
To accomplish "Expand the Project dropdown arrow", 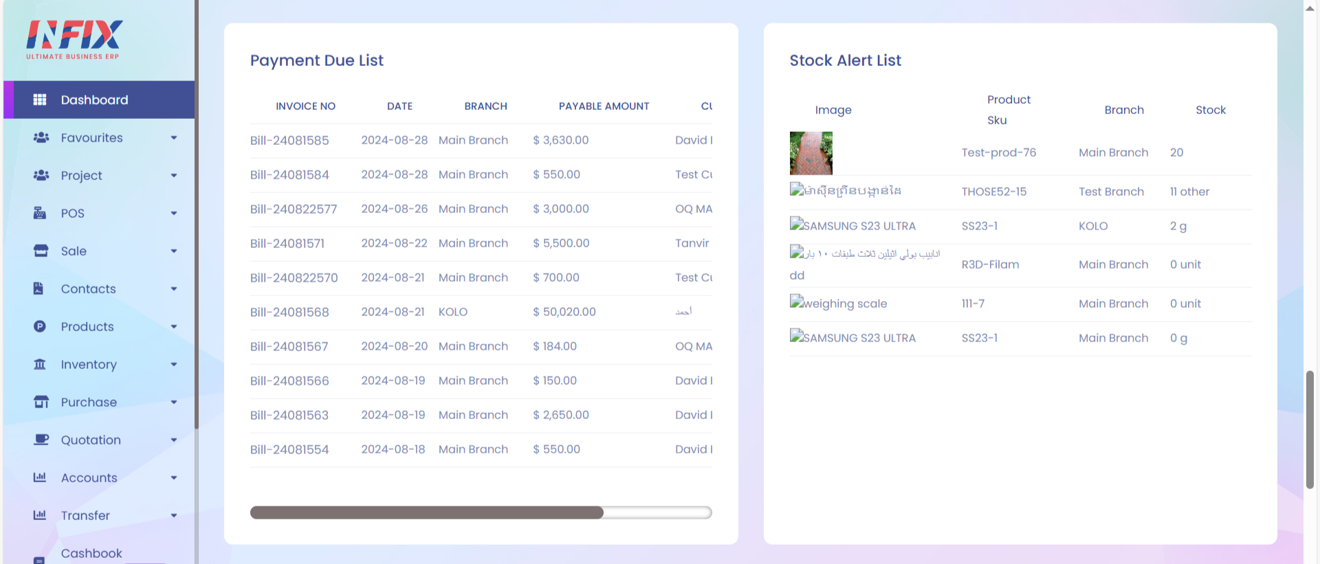I will pyautogui.click(x=174, y=176).
